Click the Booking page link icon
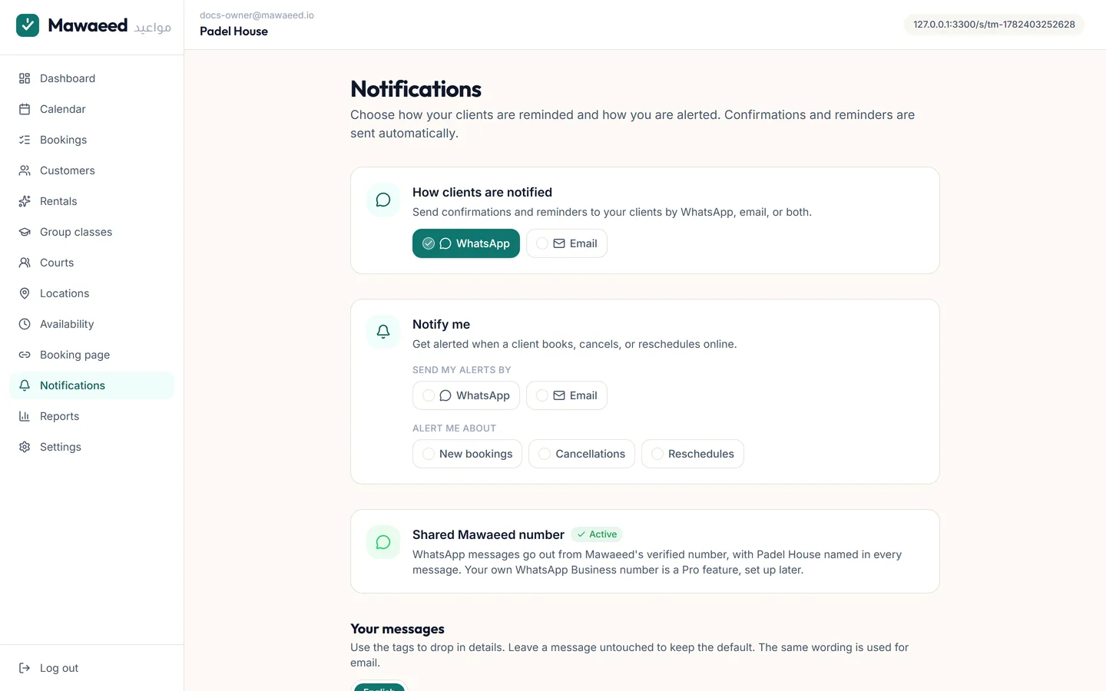This screenshot has width=1106, height=691. (25, 355)
